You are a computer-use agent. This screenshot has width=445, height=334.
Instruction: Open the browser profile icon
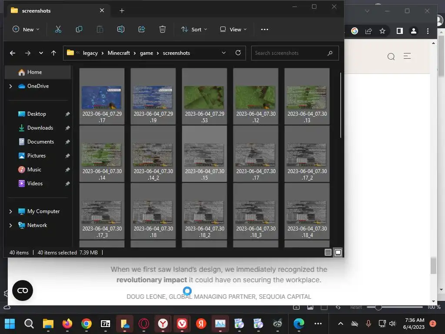(x=414, y=31)
